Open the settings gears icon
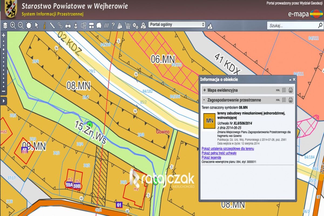324x216 pixels. tap(136, 25)
